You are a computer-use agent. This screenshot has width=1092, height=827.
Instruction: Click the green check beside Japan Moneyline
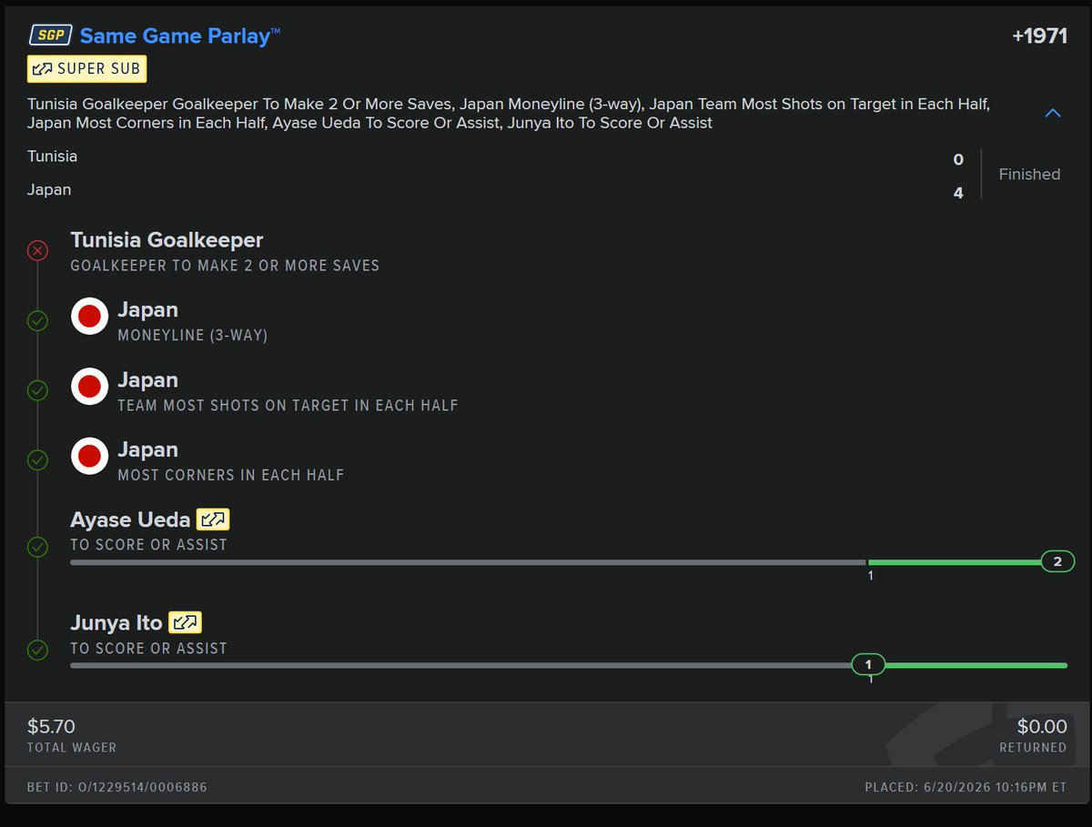[37, 320]
